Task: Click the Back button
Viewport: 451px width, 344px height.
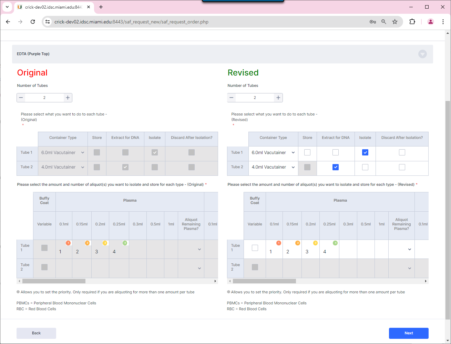Action: [36, 333]
